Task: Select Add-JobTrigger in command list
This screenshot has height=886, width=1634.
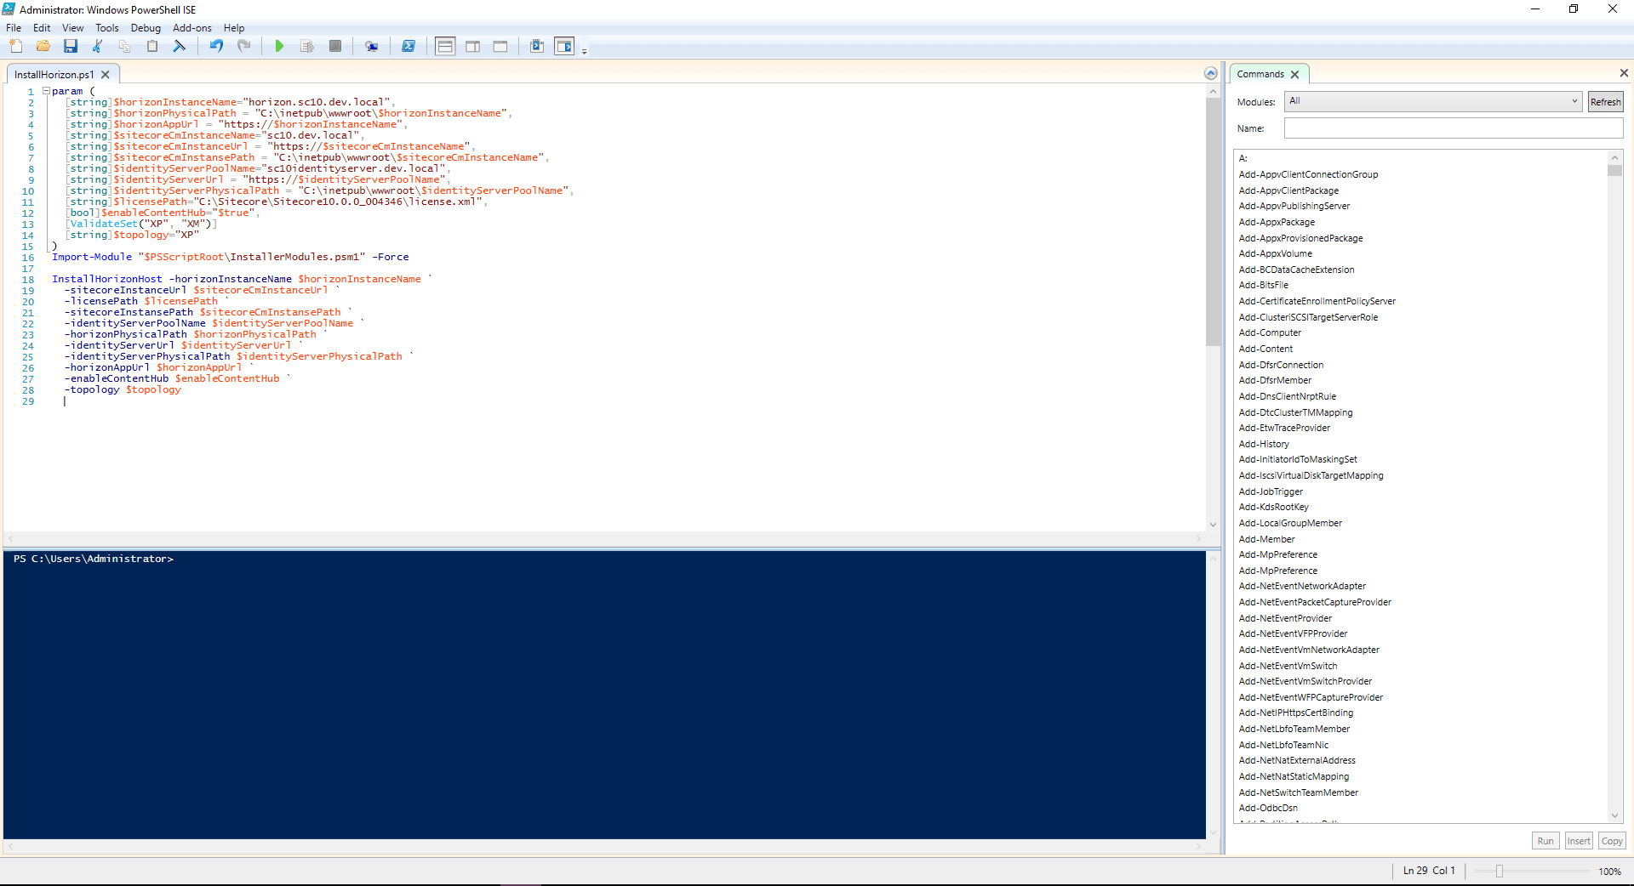Action: click(x=1271, y=491)
